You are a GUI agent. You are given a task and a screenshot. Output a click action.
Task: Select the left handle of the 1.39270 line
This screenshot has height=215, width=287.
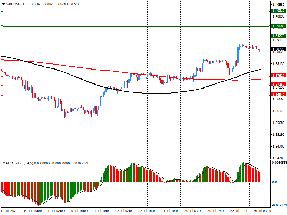[2, 36]
